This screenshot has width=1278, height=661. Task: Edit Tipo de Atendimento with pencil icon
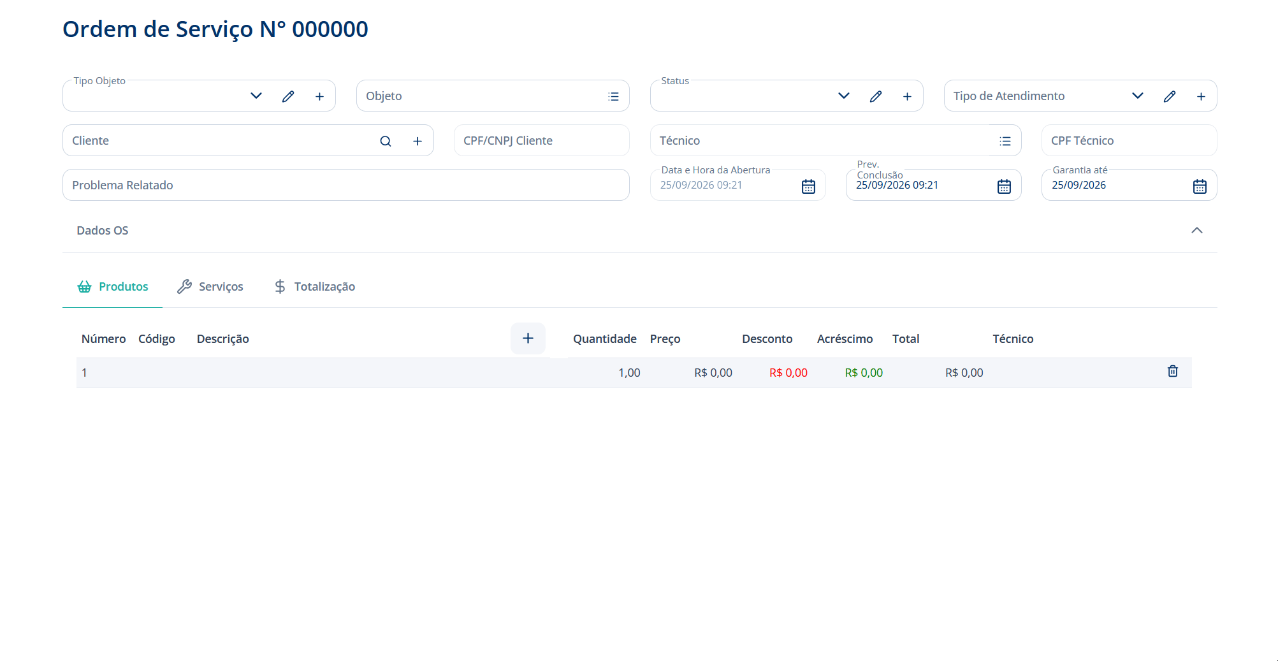click(1170, 96)
